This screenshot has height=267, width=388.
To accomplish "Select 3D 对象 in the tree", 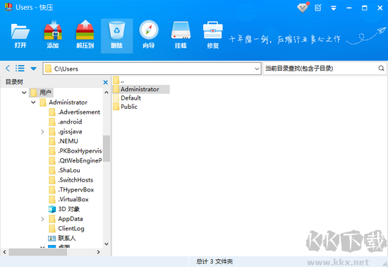I will [63, 209].
